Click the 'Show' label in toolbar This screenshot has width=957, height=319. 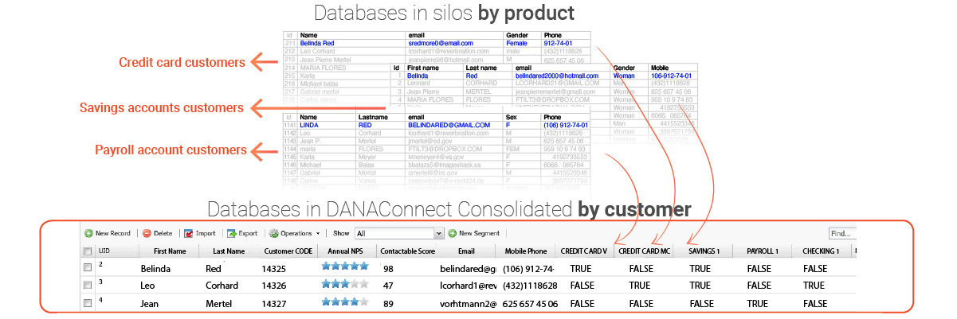341,233
